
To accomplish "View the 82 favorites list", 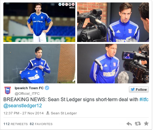I will click(41, 124).
